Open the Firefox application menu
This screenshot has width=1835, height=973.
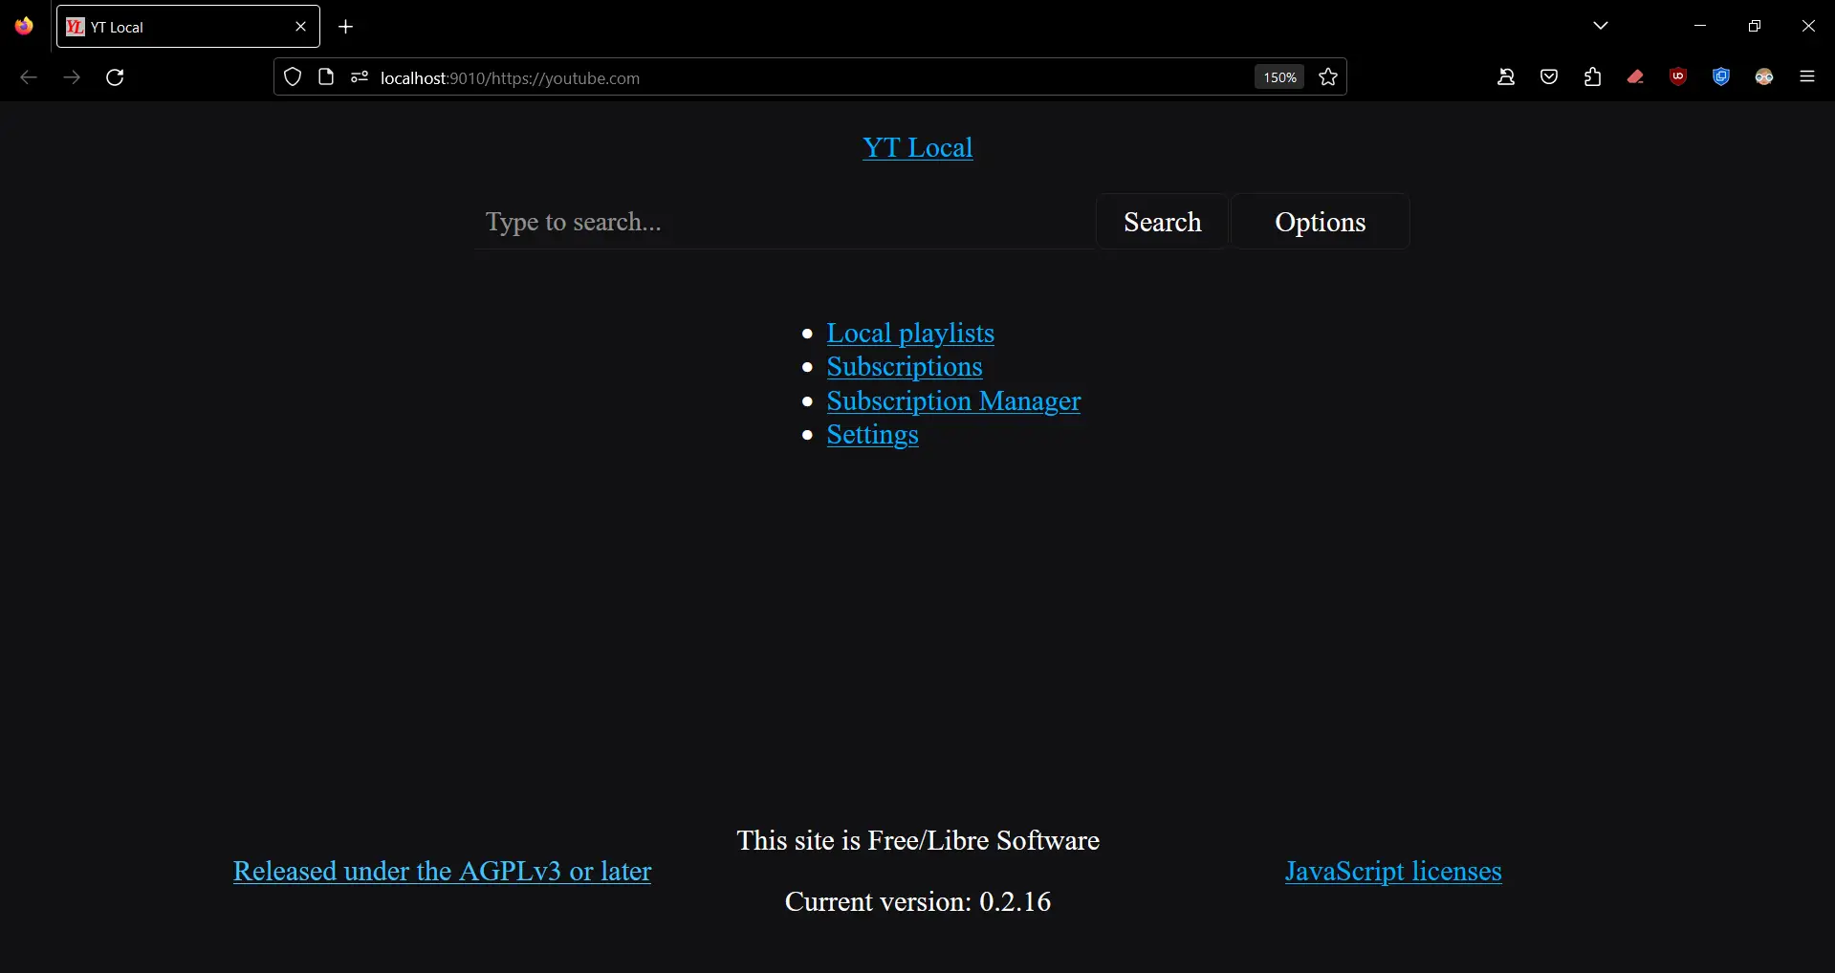1807,77
